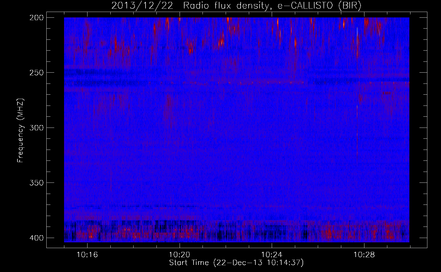Select the 400 frequency tick label
Image resolution: width=441 pixels, height=272 pixels.
click(x=37, y=238)
